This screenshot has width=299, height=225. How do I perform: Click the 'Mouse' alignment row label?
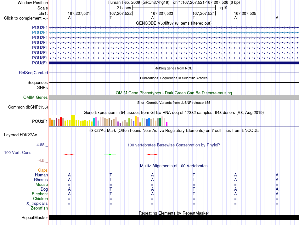[x=42, y=185]
